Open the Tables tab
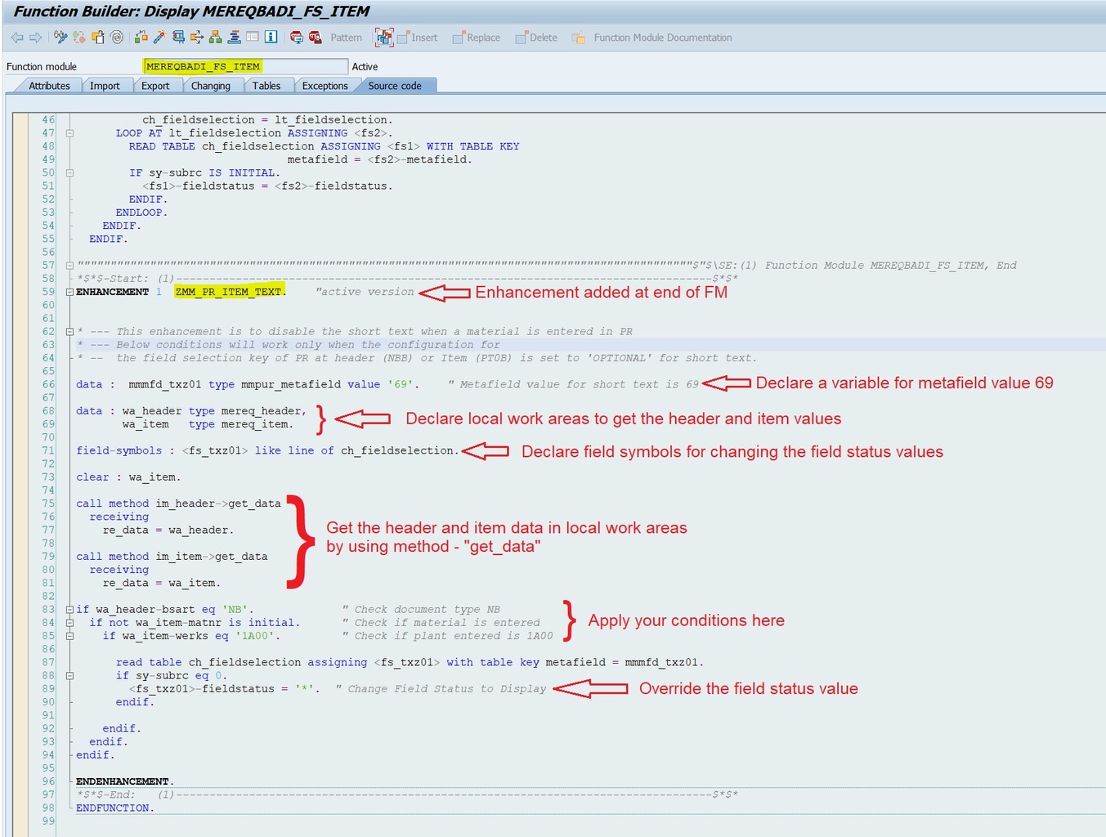Image resolution: width=1106 pixels, height=837 pixels. point(266,86)
